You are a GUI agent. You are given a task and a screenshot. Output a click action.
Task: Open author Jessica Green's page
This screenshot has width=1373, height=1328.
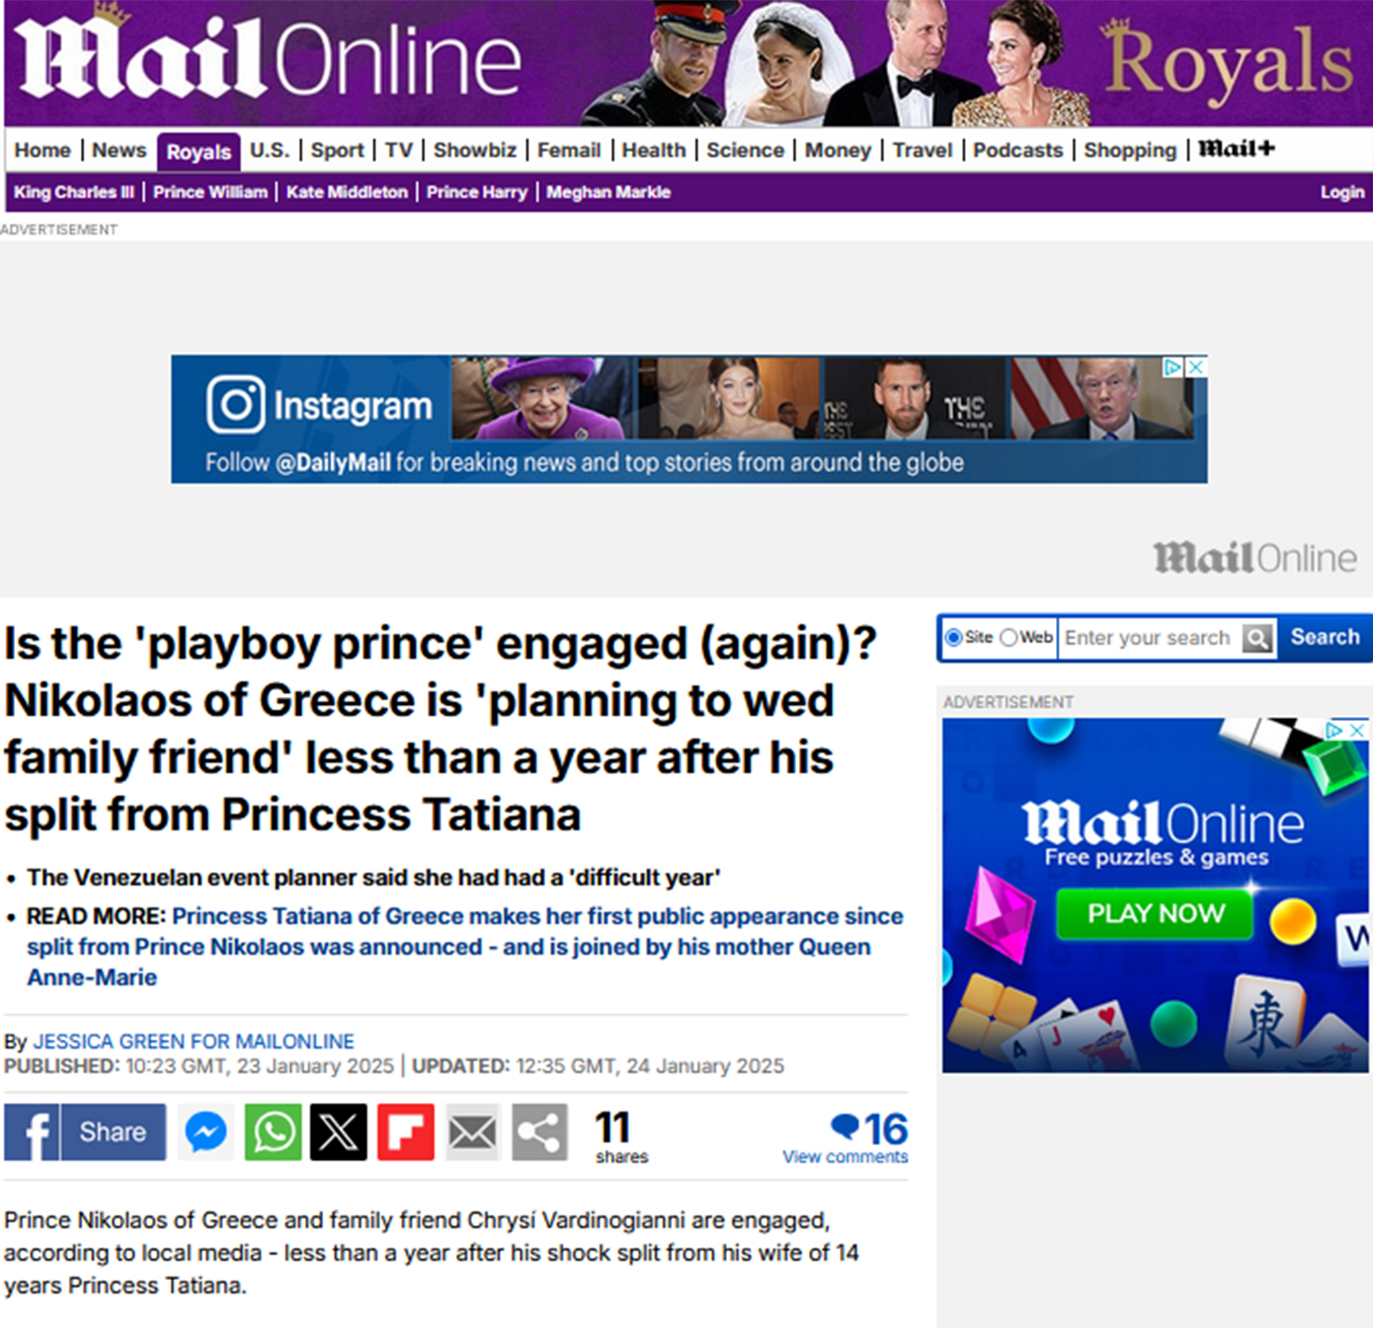(194, 1042)
